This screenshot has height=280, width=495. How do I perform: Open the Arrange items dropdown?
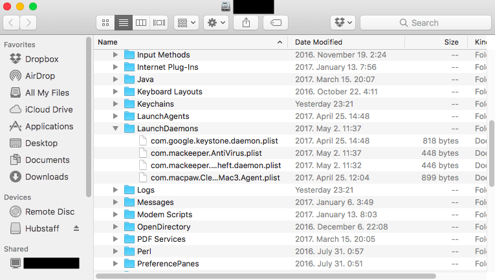pos(186,23)
